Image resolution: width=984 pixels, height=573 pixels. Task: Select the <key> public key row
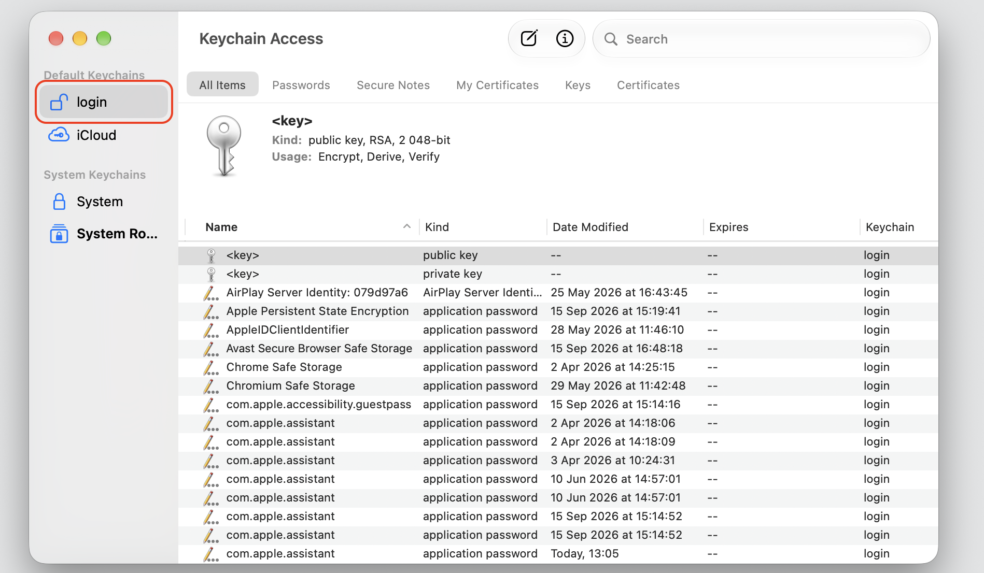click(x=558, y=255)
